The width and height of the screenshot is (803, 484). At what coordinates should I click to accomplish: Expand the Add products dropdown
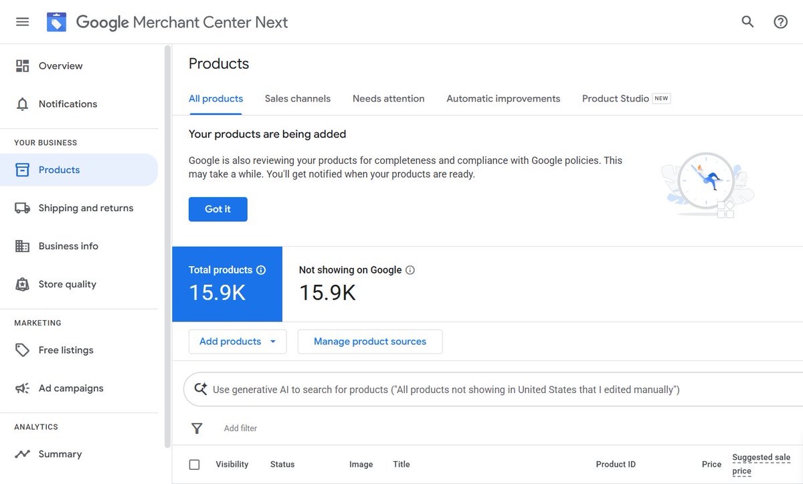tap(238, 342)
